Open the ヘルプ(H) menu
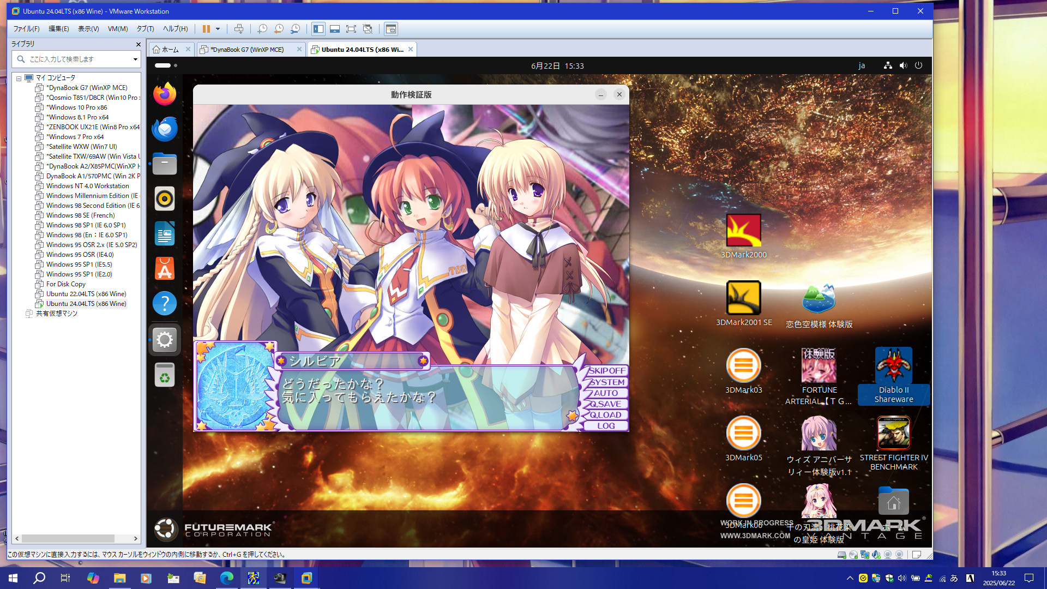 click(x=175, y=29)
